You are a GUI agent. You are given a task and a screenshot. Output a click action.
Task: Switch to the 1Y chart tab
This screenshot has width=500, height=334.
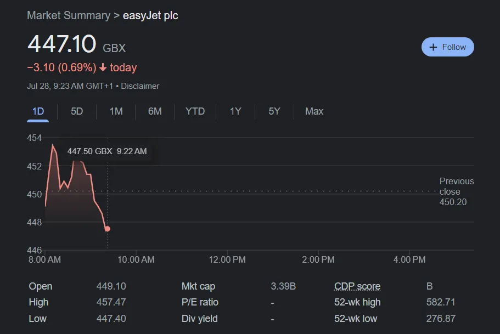tap(235, 111)
